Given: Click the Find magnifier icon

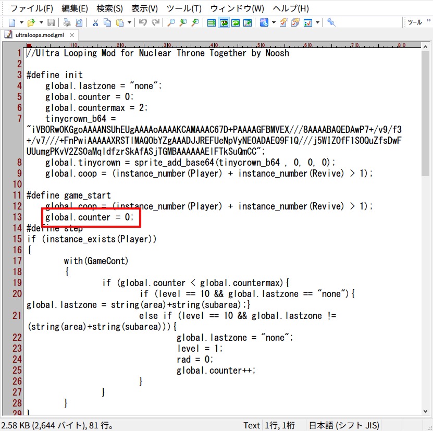Looking at the screenshot, I should pos(171,22).
